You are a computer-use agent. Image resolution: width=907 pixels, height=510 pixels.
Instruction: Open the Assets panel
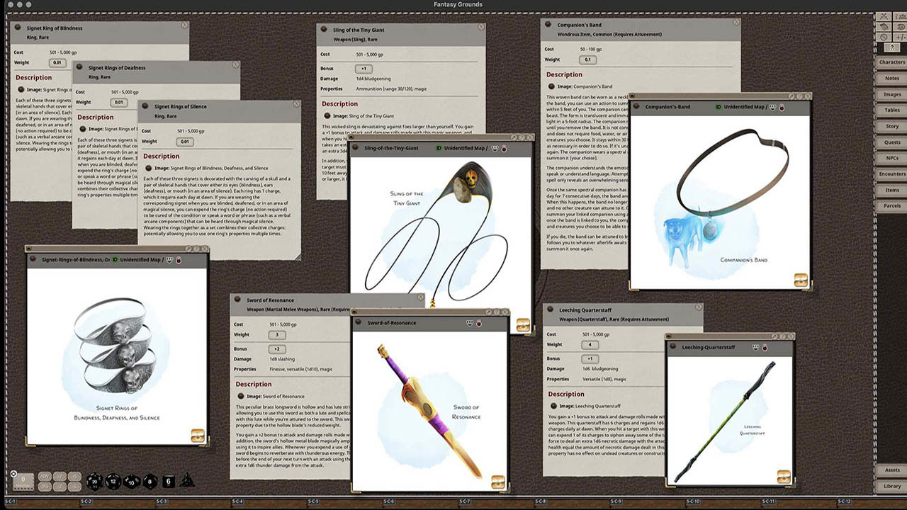tap(891, 470)
